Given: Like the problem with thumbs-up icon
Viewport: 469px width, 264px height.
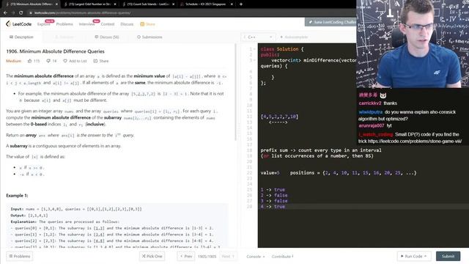Looking at the screenshot, I should pyautogui.click(x=29, y=61).
